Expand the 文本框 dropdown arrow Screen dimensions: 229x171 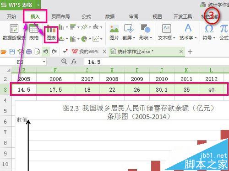[174, 38]
